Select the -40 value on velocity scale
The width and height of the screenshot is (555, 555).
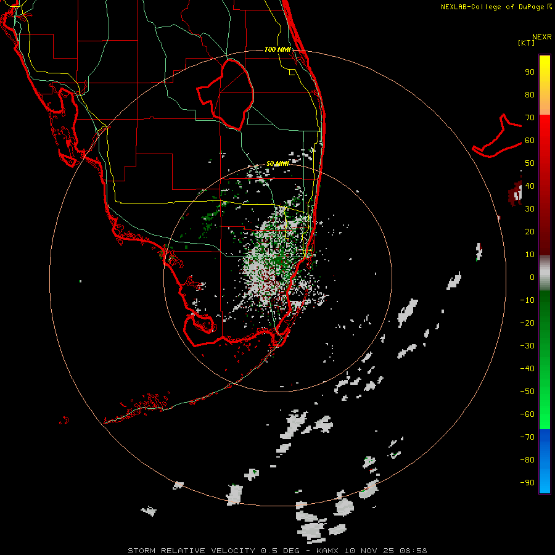pyautogui.click(x=527, y=369)
